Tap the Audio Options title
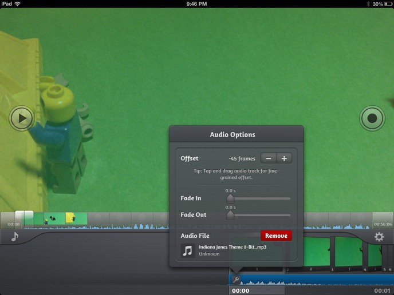Viewport: 394px width, 295px height. tap(233, 135)
